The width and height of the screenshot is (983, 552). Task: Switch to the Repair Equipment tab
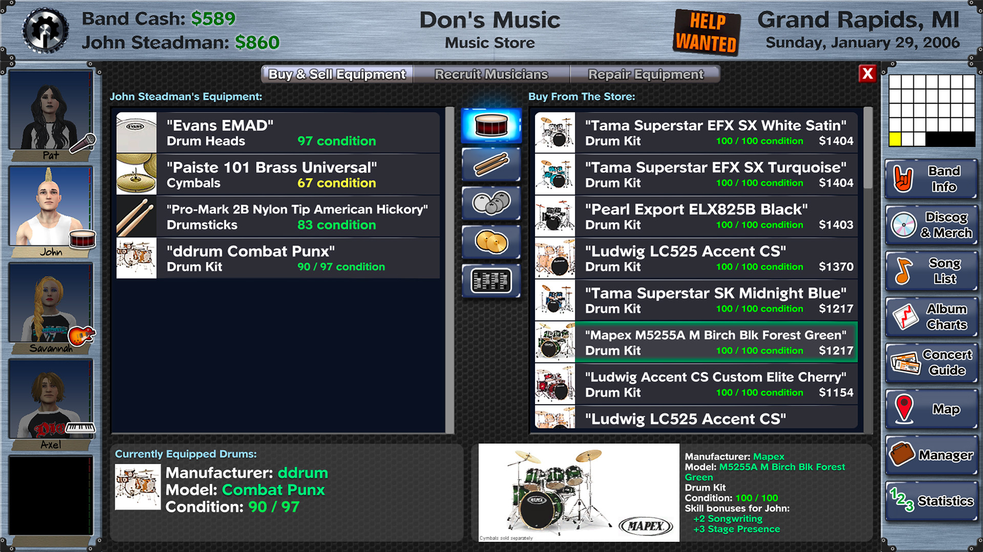tap(645, 75)
